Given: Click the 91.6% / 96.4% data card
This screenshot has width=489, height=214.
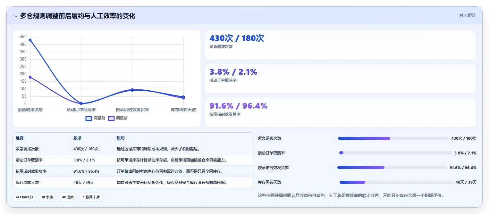Looking at the screenshot, I should (341, 112).
